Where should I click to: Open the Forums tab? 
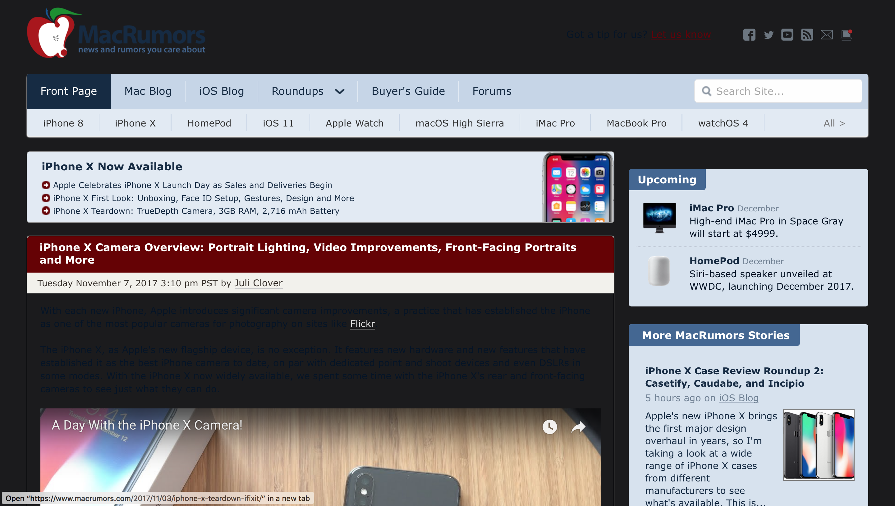(x=492, y=91)
